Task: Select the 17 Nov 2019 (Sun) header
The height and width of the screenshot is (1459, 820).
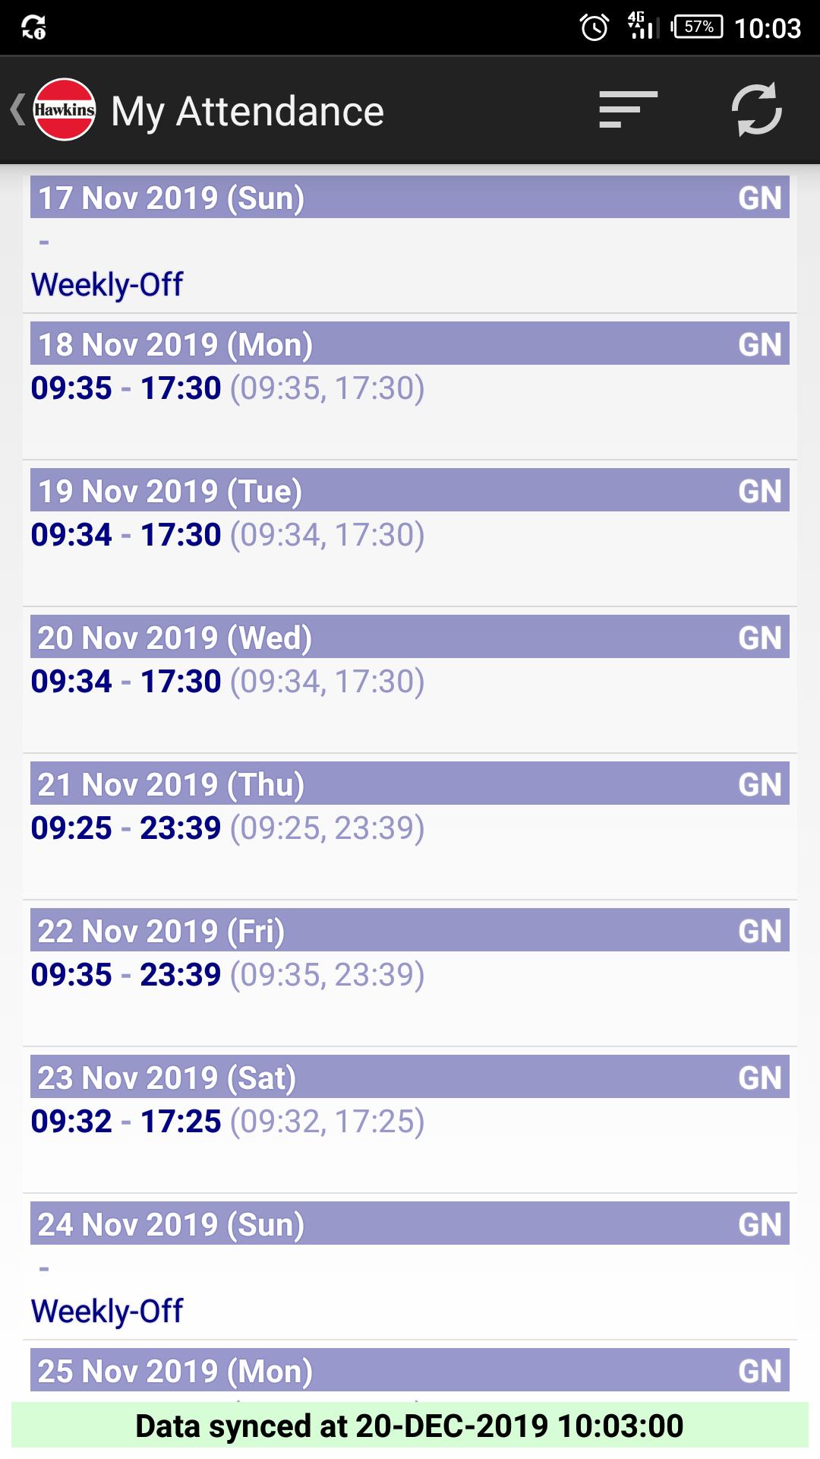Action: [410, 197]
